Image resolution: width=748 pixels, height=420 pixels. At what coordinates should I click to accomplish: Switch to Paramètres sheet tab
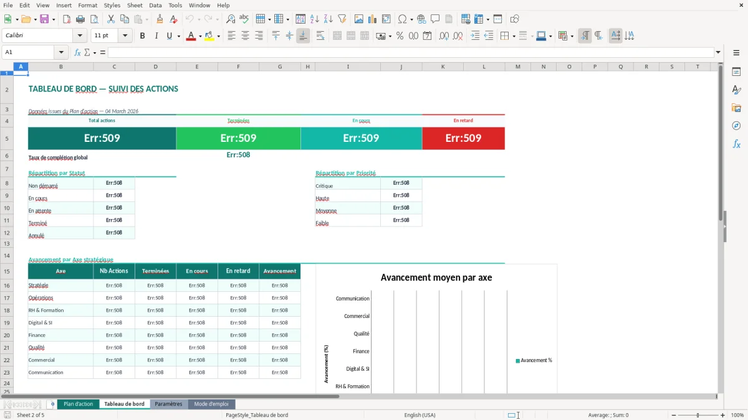point(168,404)
